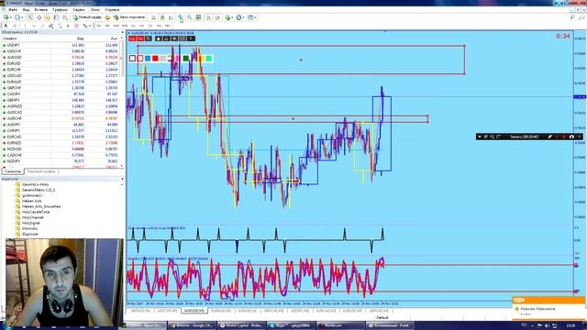Open Skype in the Windows taskbar
This screenshot has height=330, width=587.
291,325
